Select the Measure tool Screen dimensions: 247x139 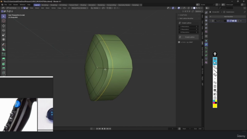(3, 49)
